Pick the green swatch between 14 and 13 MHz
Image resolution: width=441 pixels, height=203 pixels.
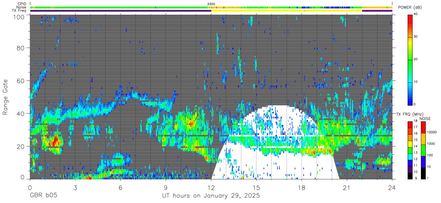tap(410, 150)
